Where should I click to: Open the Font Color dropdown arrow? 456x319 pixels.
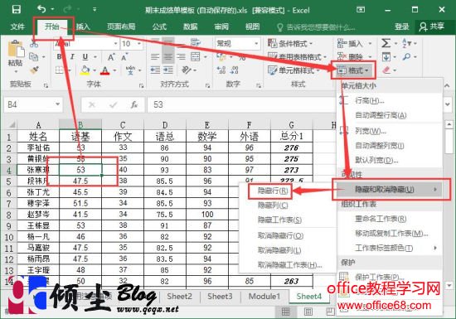[x=114, y=70]
